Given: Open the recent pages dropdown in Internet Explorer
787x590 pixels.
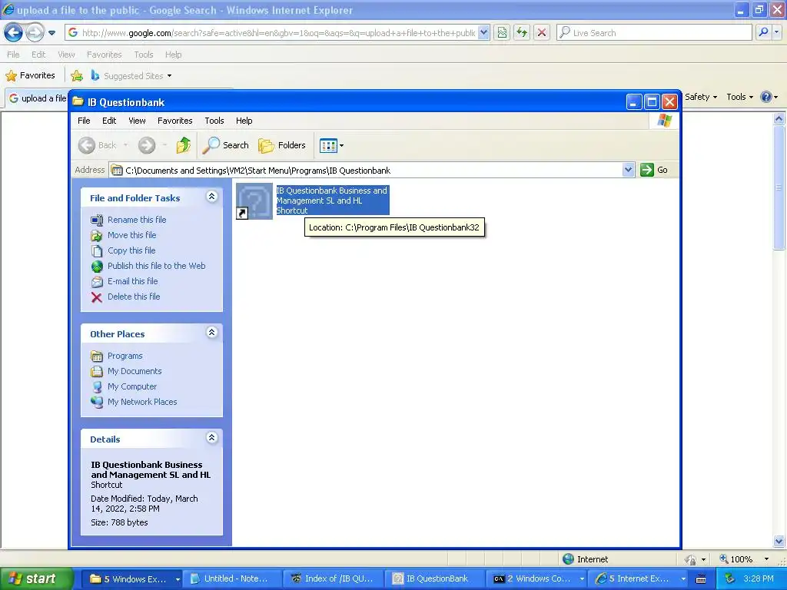Looking at the screenshot, I should pos(51,33).
